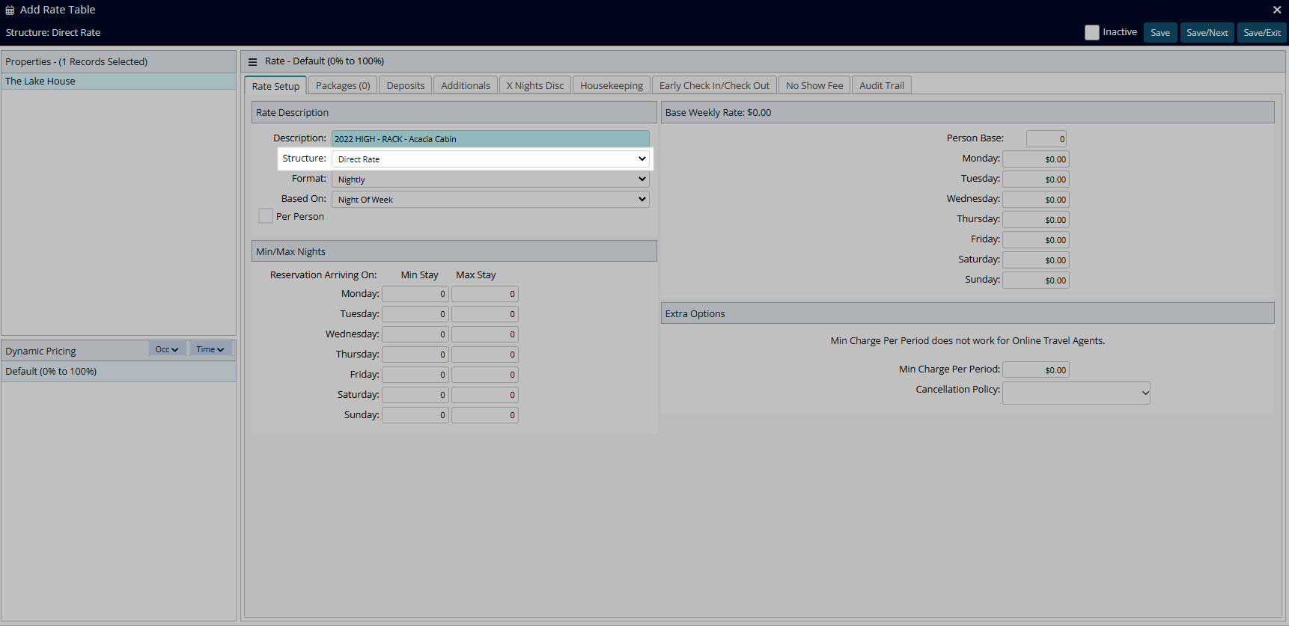Open the Structure dropdown
The width and height of the screenshot is (1289, 626).
pyautogui.click(x=490, y=159)
